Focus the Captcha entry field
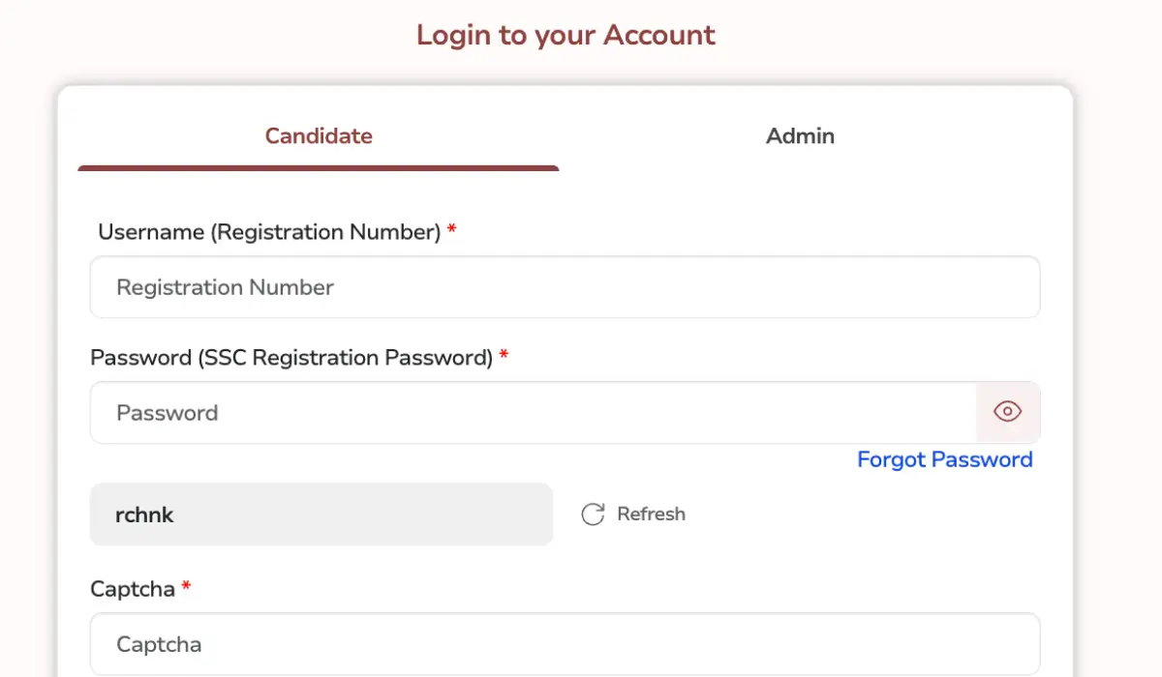The image size is (1162, 677). pos(565,644)
